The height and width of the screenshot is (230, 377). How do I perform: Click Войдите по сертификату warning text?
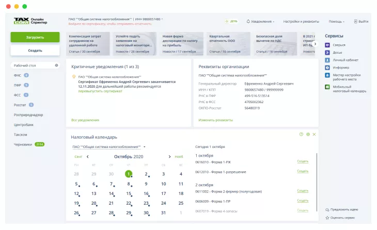click(x=110, y=24)
